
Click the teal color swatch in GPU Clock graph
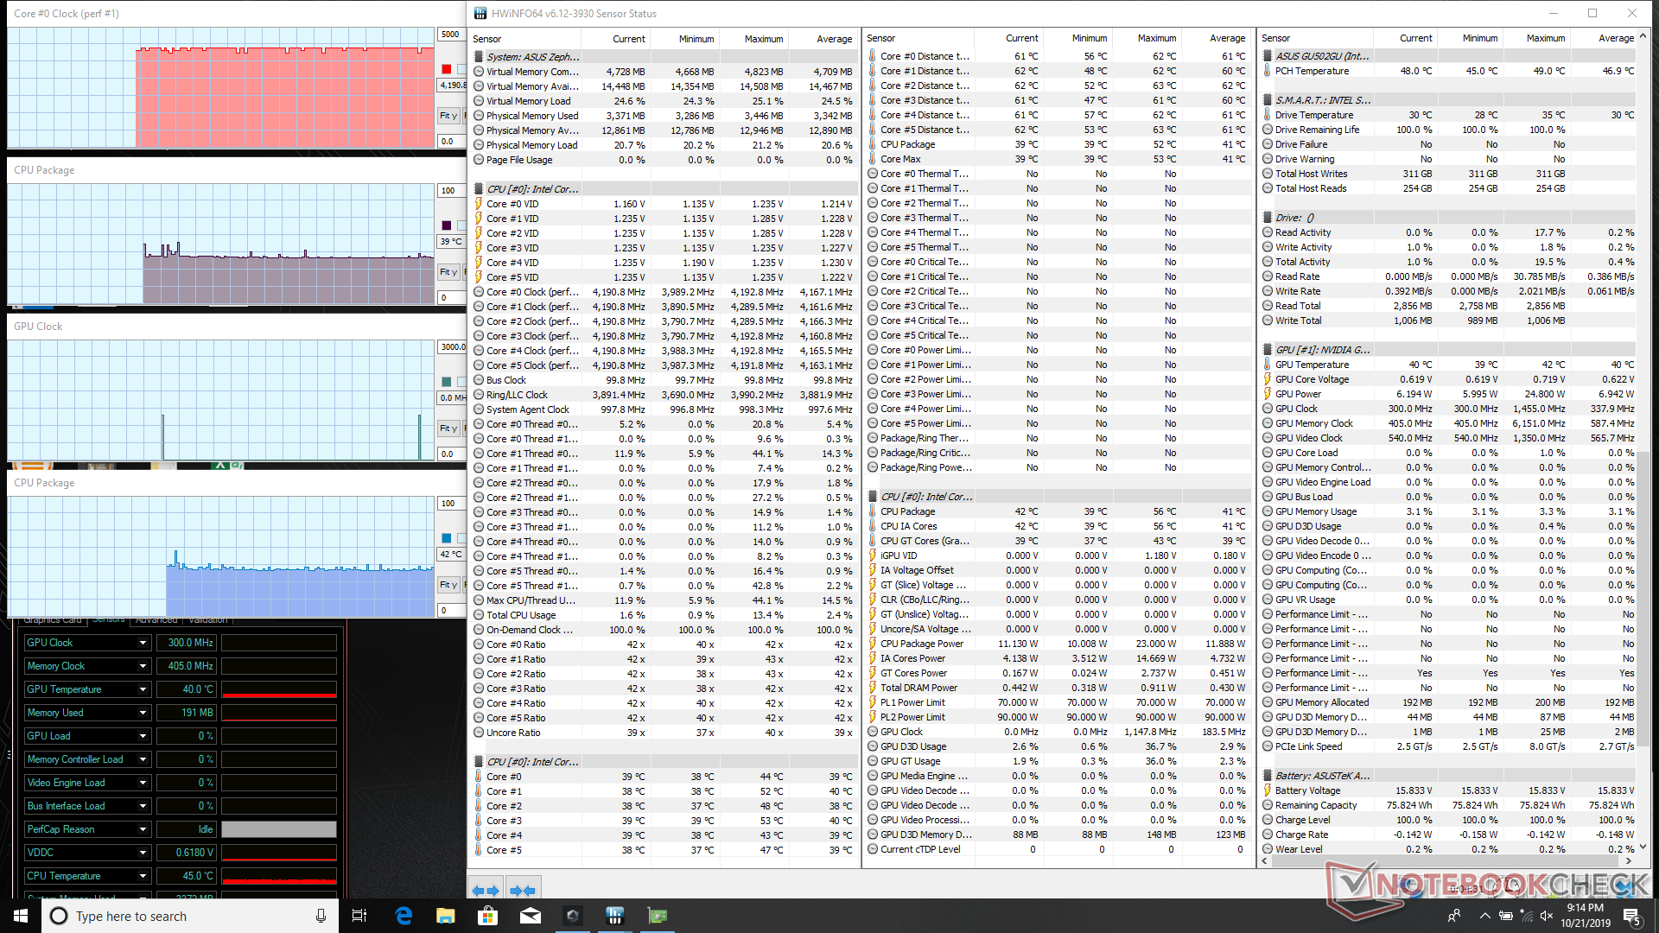tap(446, 382)
